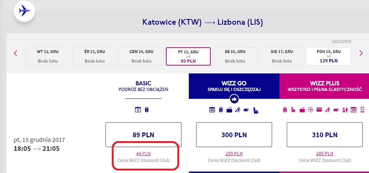The width and height of the screenshot is (369, 173).
Task: Choose the 89 PLN BASIC fare
Action: coord(143,135)
